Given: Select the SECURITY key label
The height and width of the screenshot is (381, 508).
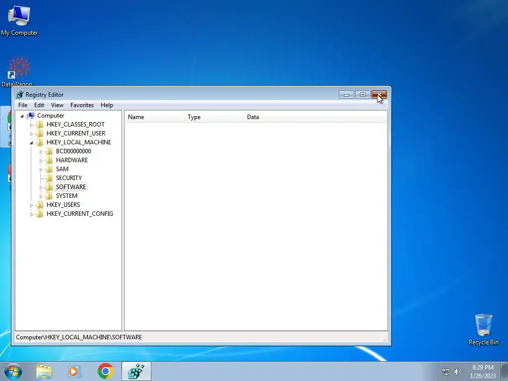Looking at the screenshot, I should pos(69,178).
